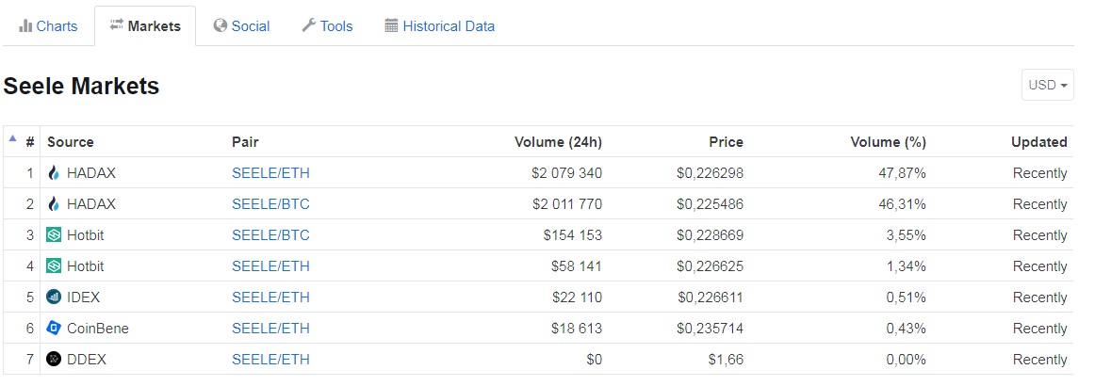Click the HADAX logo in row 2
Image resolution: width=1095 pixels, height=386 pixels.
point(54,204)
